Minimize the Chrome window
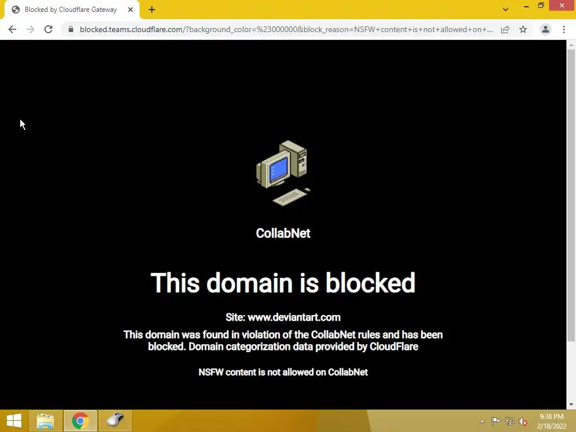Image resolution: width=576 pixels, height=432 pixels. point(526,6)
